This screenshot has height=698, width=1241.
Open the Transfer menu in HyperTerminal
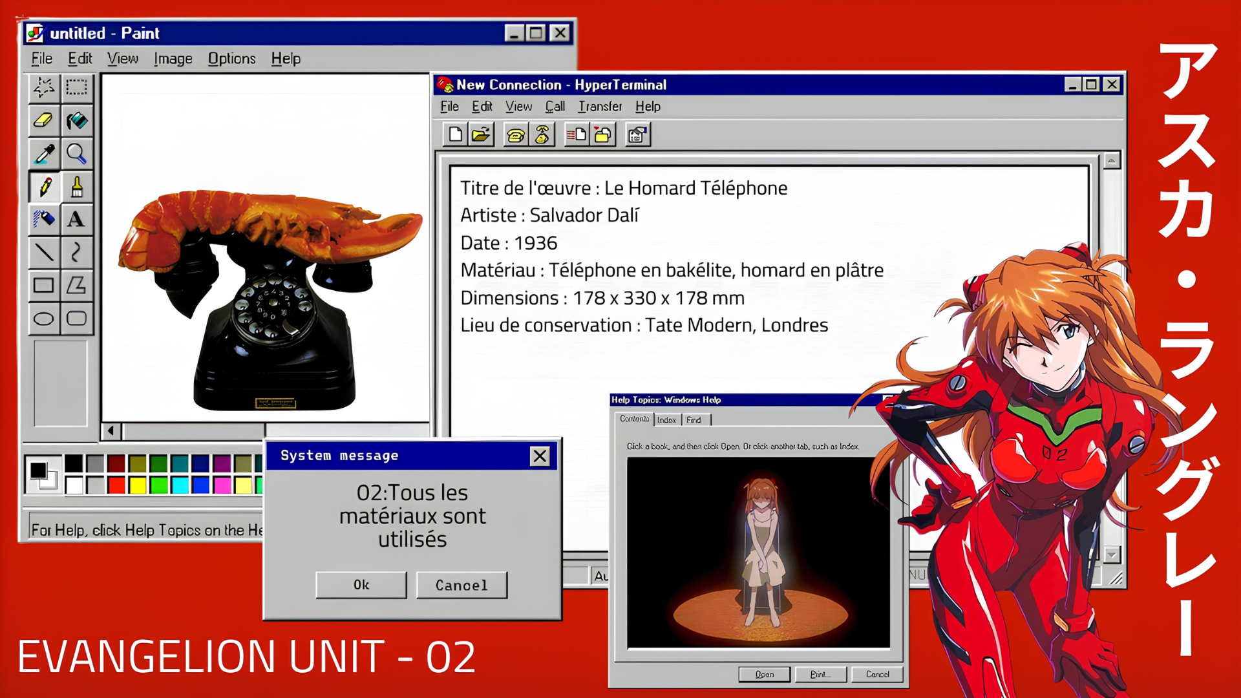pyautogui.click(x=600, y=107)
